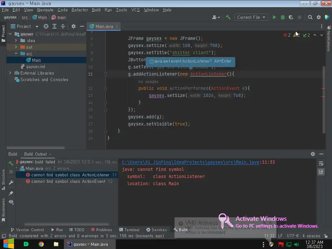332x249 pixels.
Task: Expand all icon in Project panel
Action: 54,26
